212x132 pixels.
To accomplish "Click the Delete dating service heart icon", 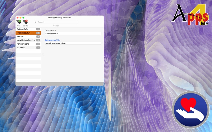I will click(25, 22).
